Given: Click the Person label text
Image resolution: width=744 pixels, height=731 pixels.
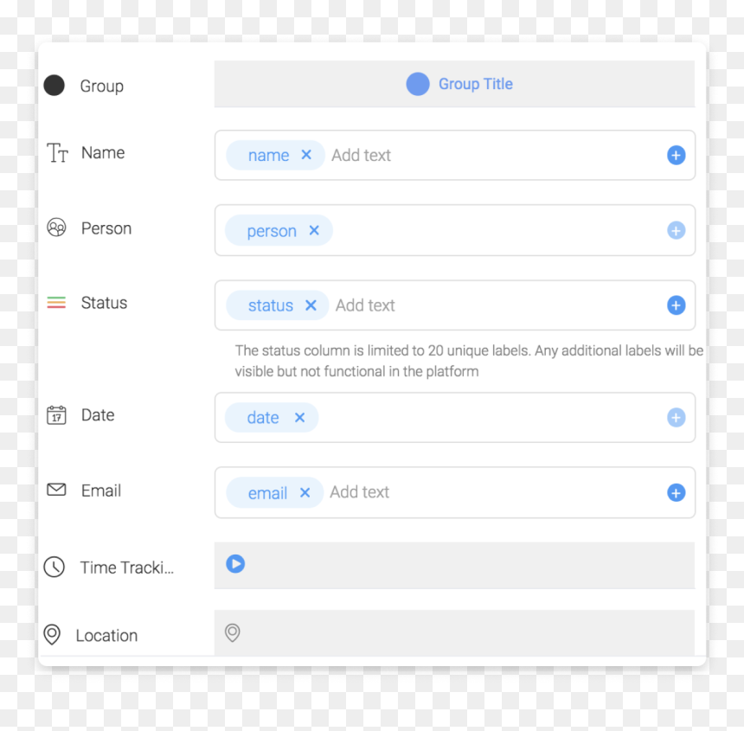Looking at the screenshot, I should [x=106, y=228].
